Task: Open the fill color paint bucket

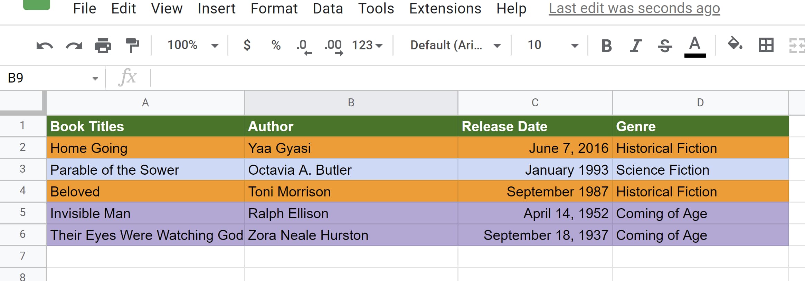Action: (735, 45)
